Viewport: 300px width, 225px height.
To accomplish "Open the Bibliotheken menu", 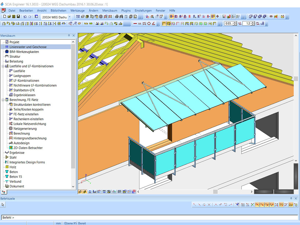I will (x=58, y=10).
